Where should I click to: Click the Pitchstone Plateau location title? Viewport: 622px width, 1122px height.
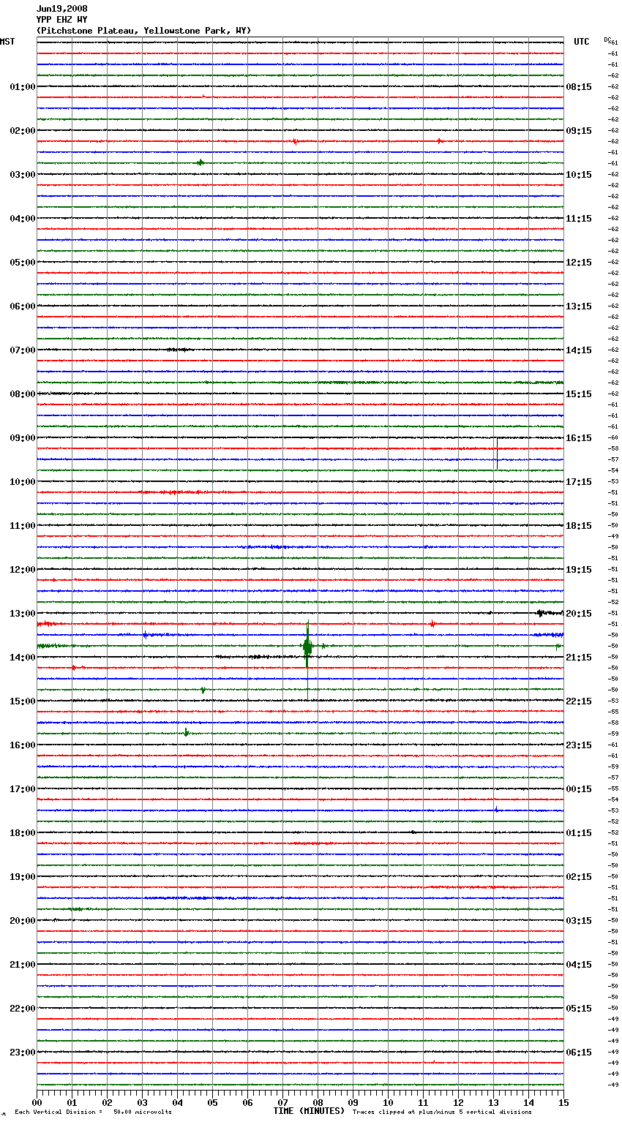tap(144, 31)
